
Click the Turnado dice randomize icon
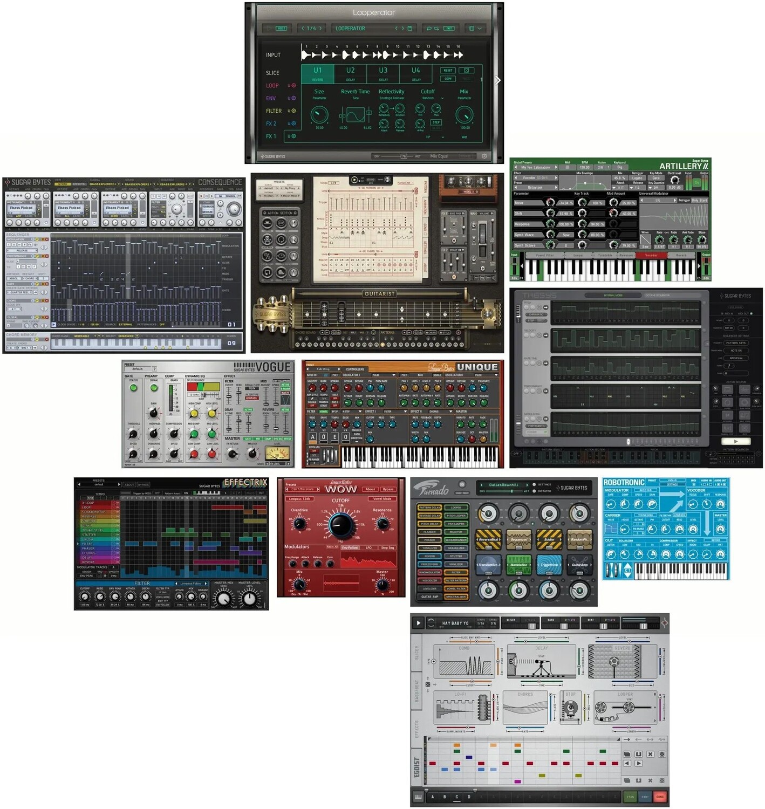pos(462,485)
